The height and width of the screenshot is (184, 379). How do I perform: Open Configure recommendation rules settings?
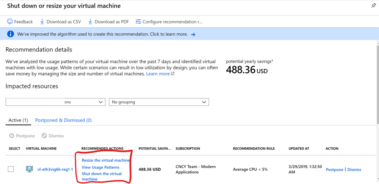pyautogui.click(x=169, y=22)
